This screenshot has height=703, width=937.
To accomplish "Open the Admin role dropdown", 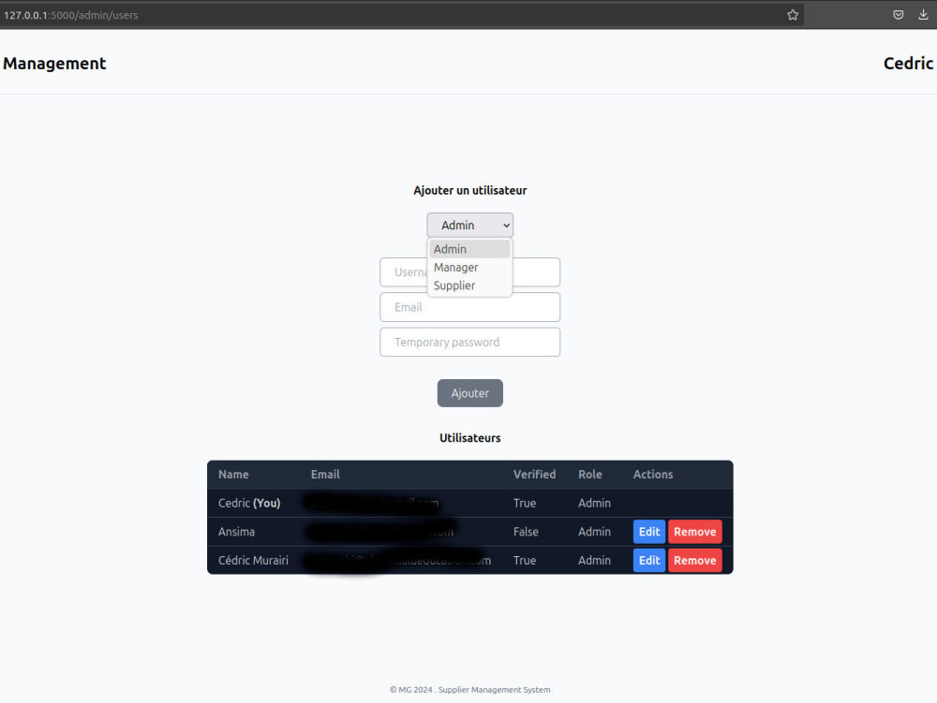I will coord(469,225).
